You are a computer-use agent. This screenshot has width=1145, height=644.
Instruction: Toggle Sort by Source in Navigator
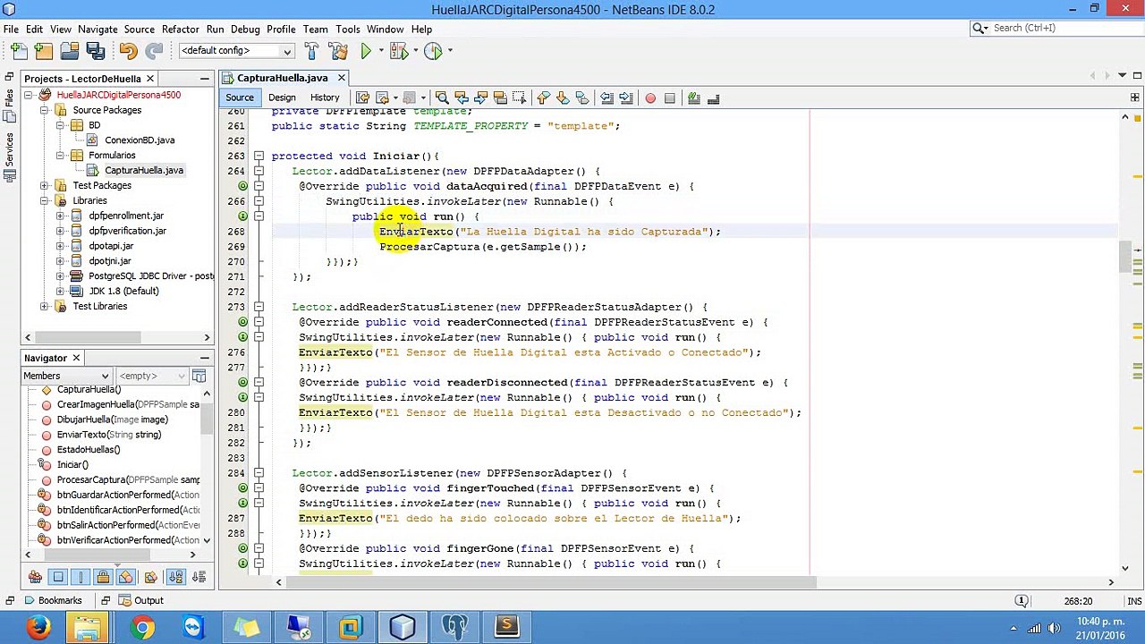pyautogui.click(x=199, y=577)
